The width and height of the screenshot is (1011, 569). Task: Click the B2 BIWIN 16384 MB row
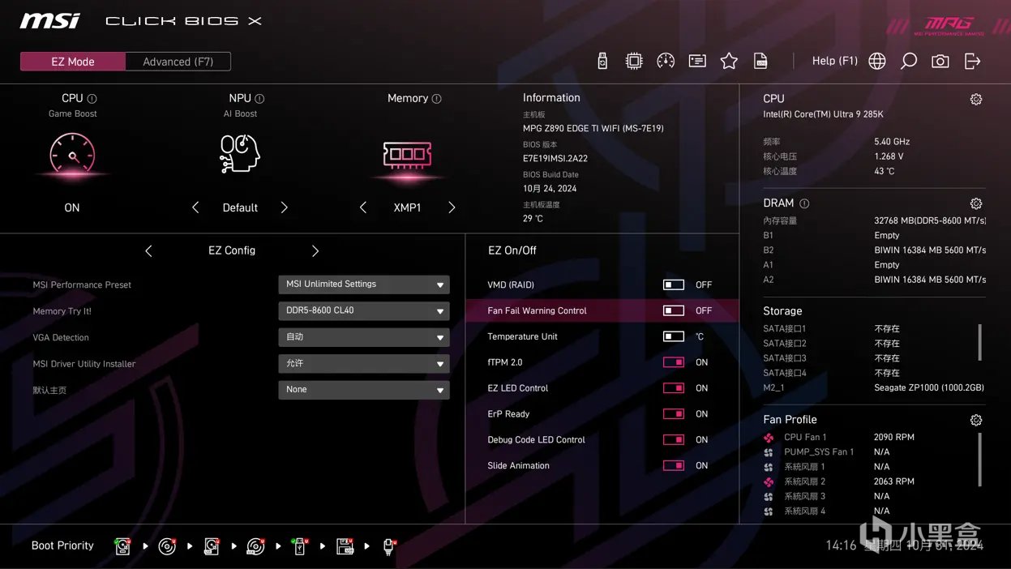pyautogui.click(x=874, y=250)
